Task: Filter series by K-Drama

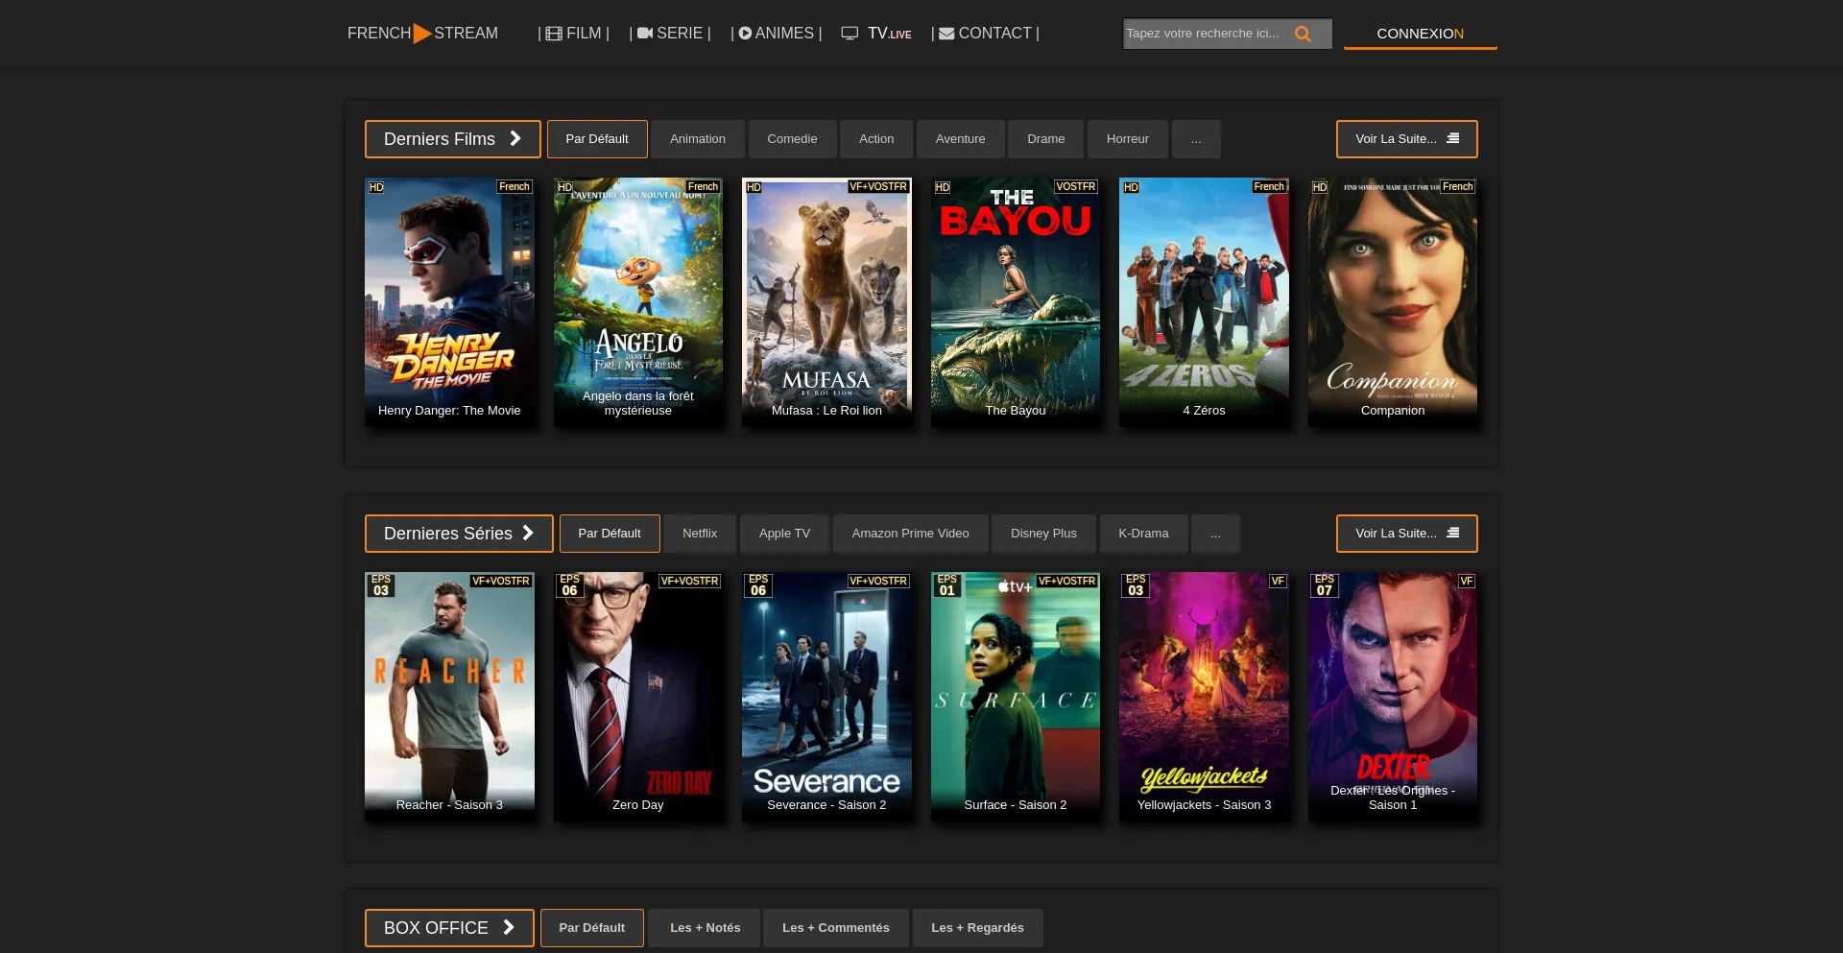Action: [1143, 534]
